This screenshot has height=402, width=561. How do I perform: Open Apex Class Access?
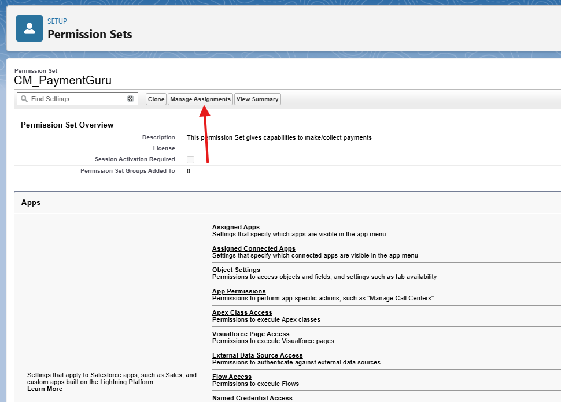click(x=242, y=312)
